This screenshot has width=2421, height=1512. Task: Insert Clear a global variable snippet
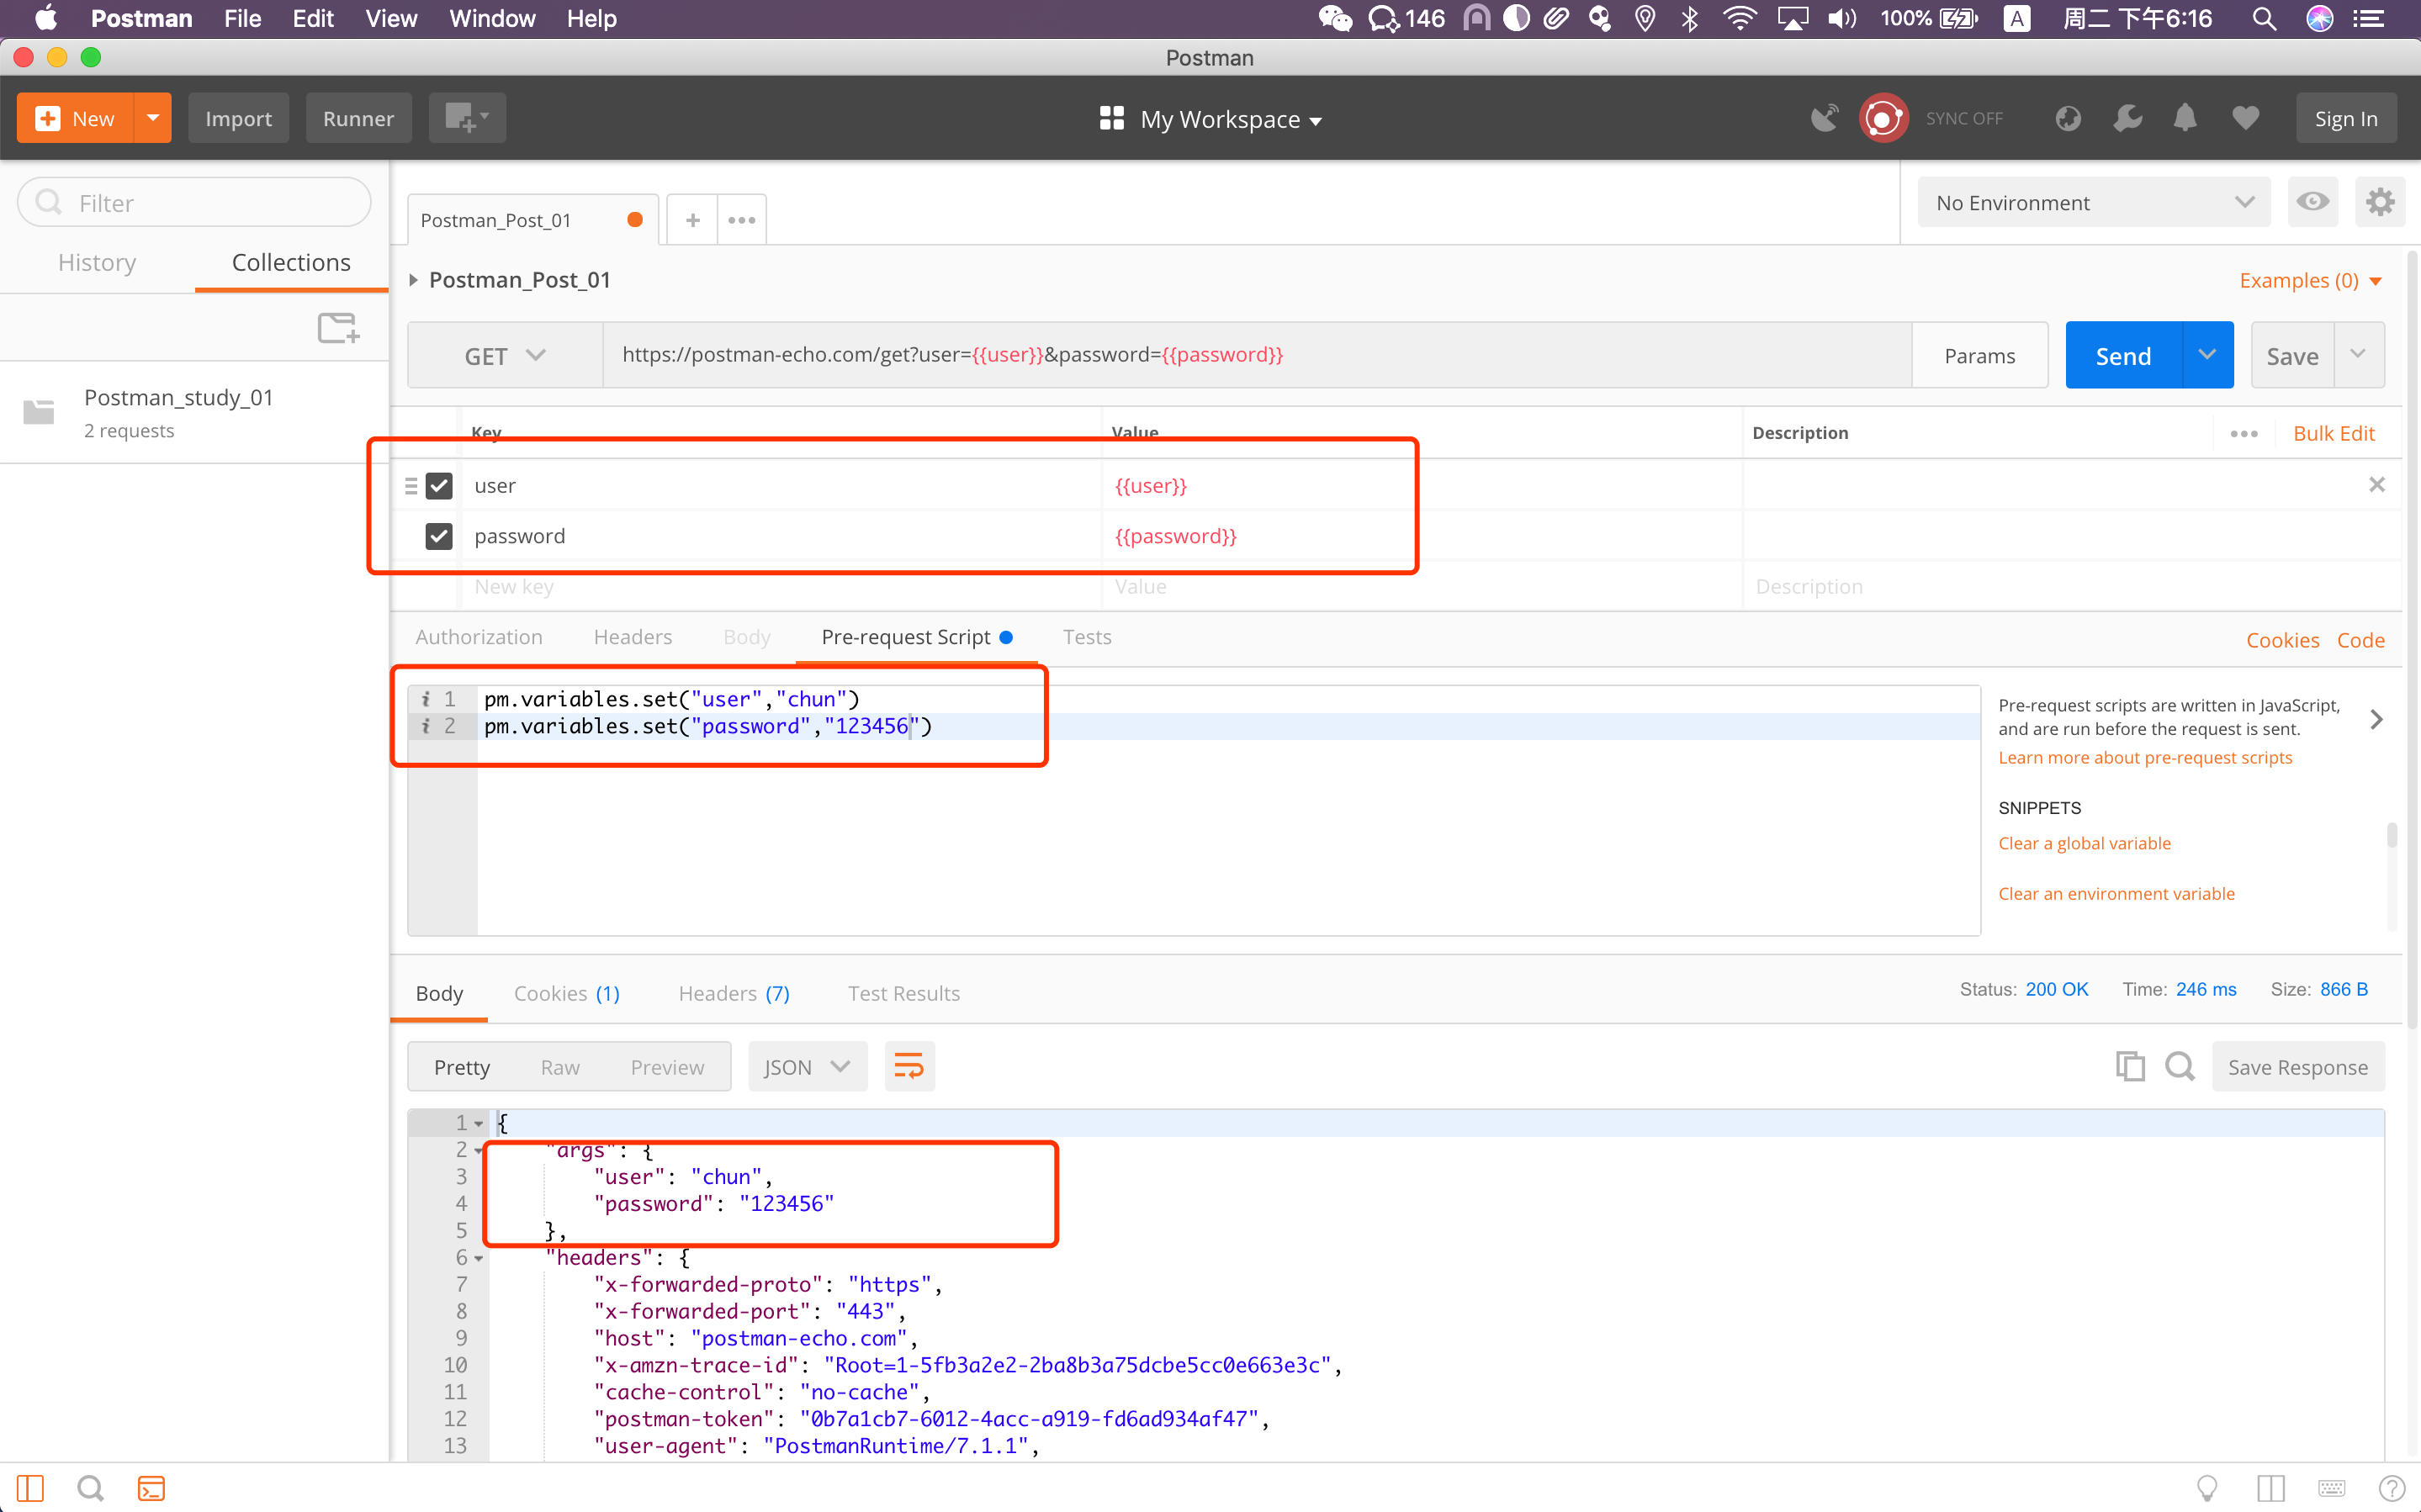(2084, 843)
